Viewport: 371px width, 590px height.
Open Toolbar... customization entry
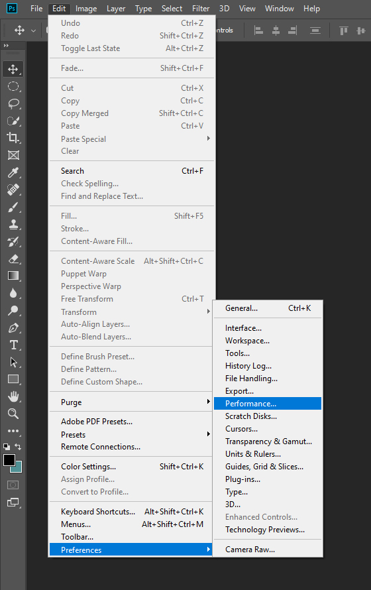(x=132, y=537)
